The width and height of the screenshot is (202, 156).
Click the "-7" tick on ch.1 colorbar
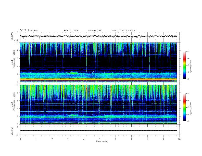pyautogui.click(x=188, y=79)
